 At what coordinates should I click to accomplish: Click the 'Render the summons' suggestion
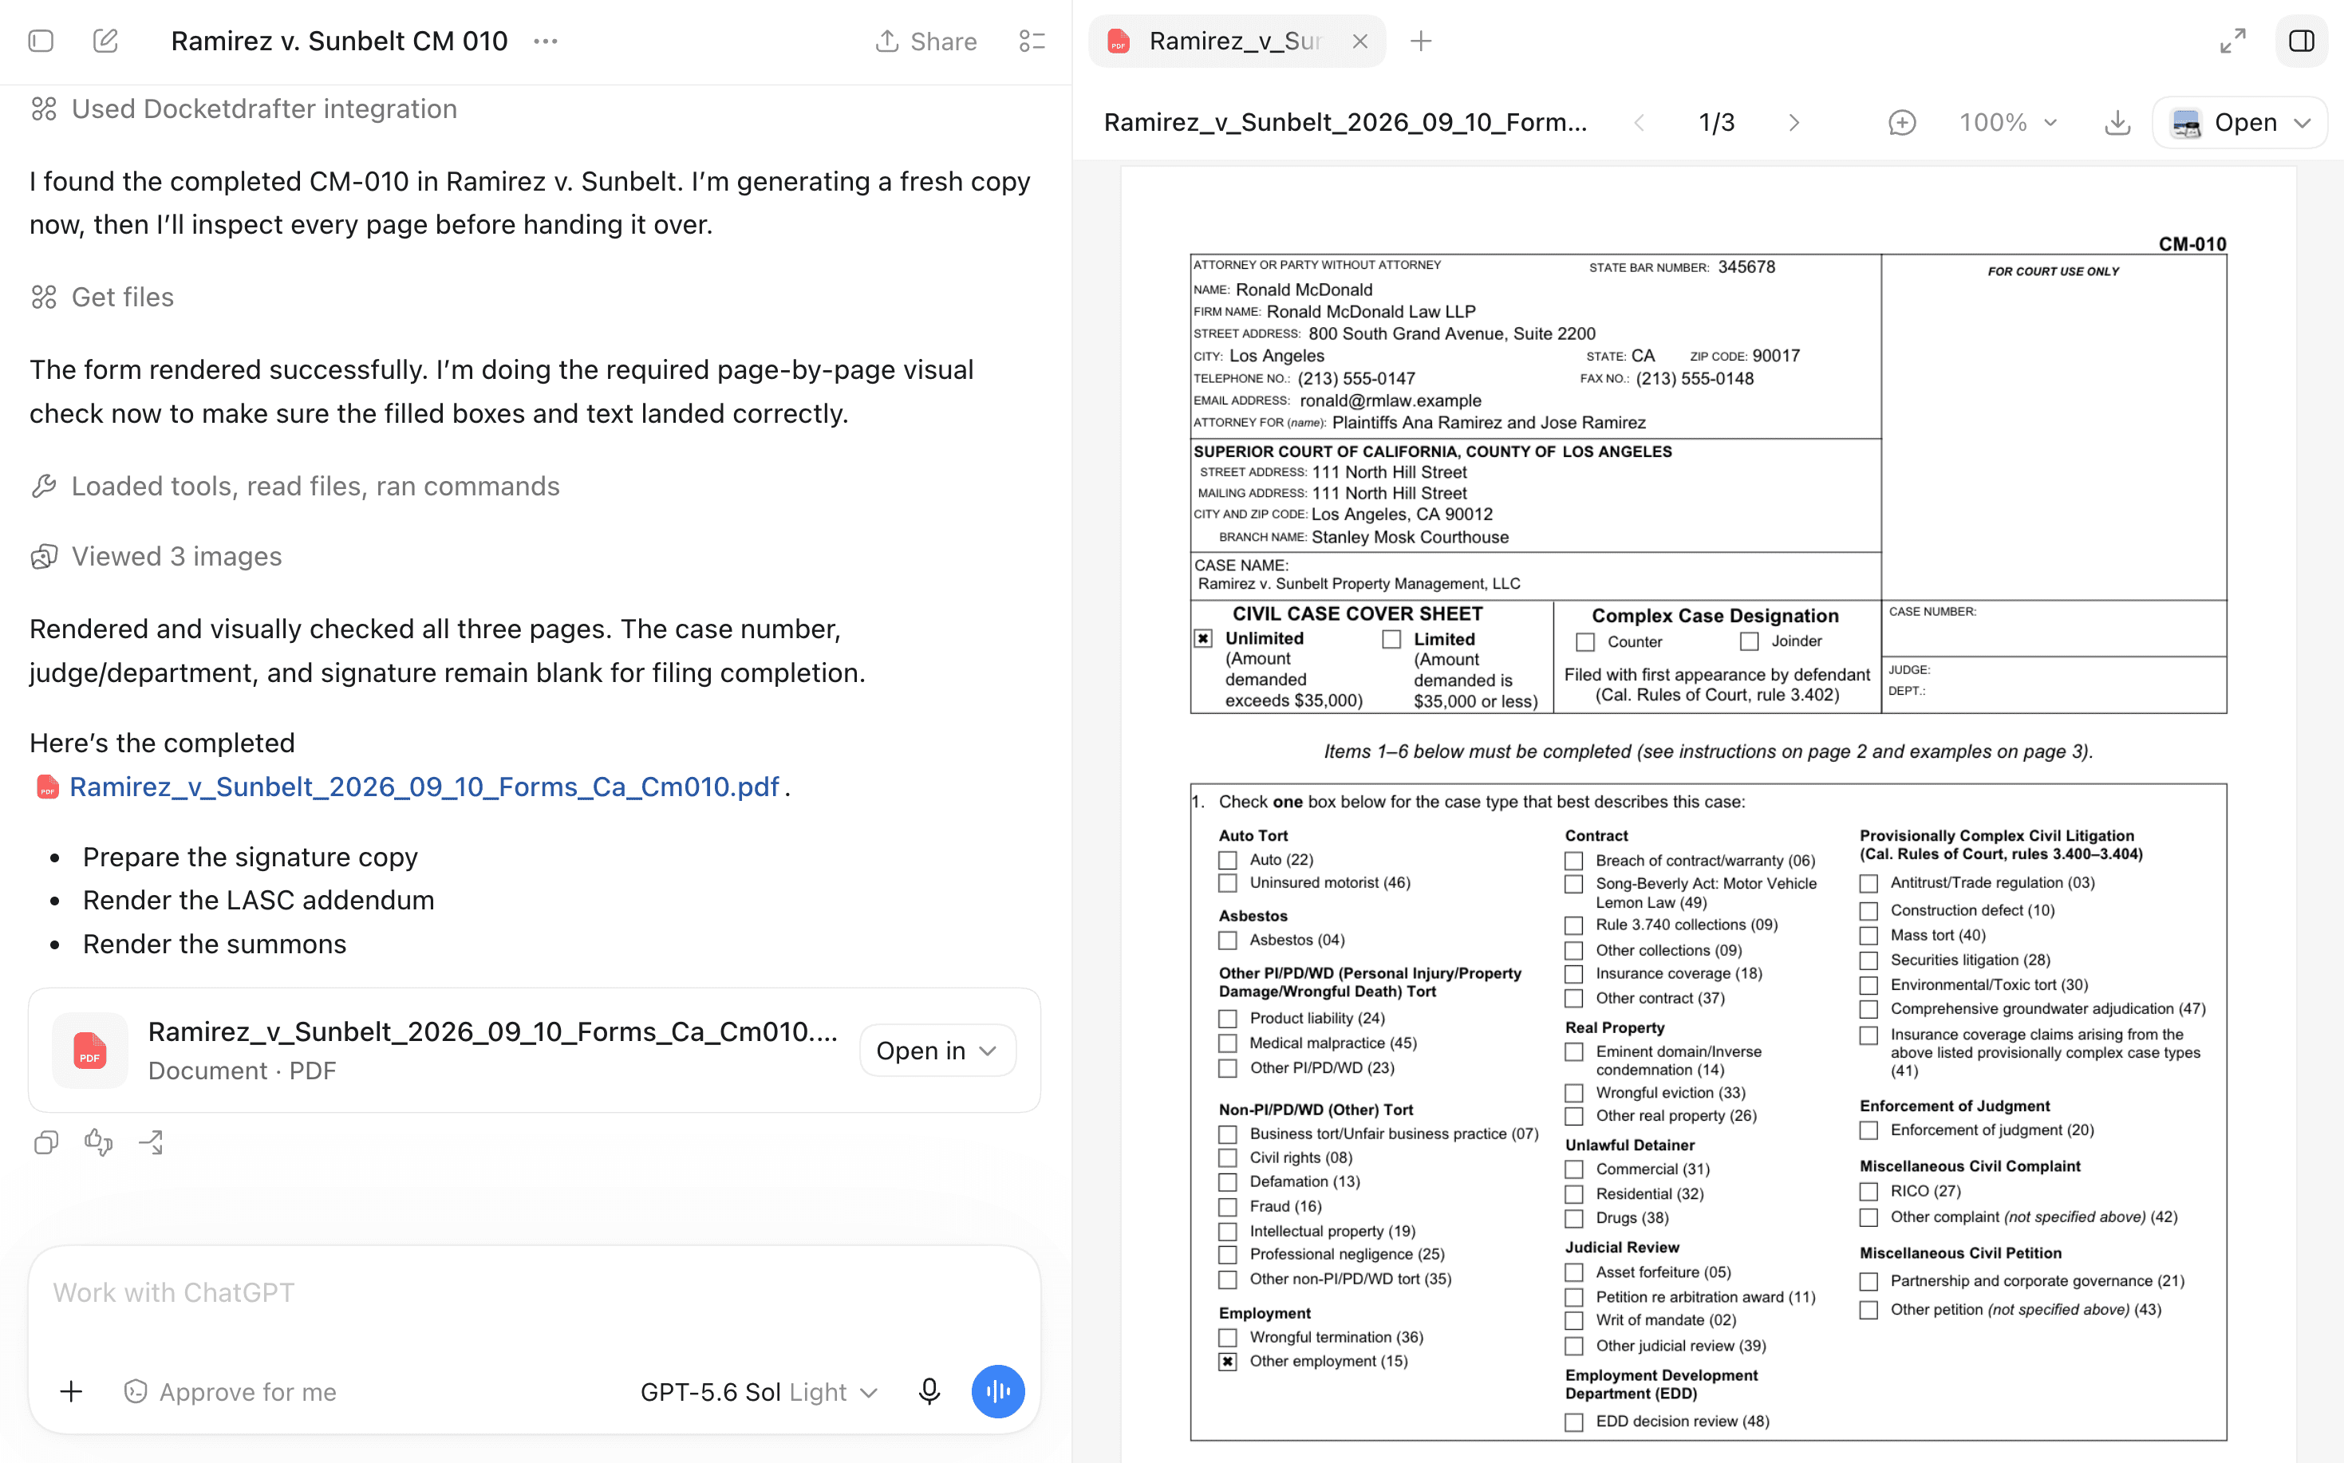point(215,944)
